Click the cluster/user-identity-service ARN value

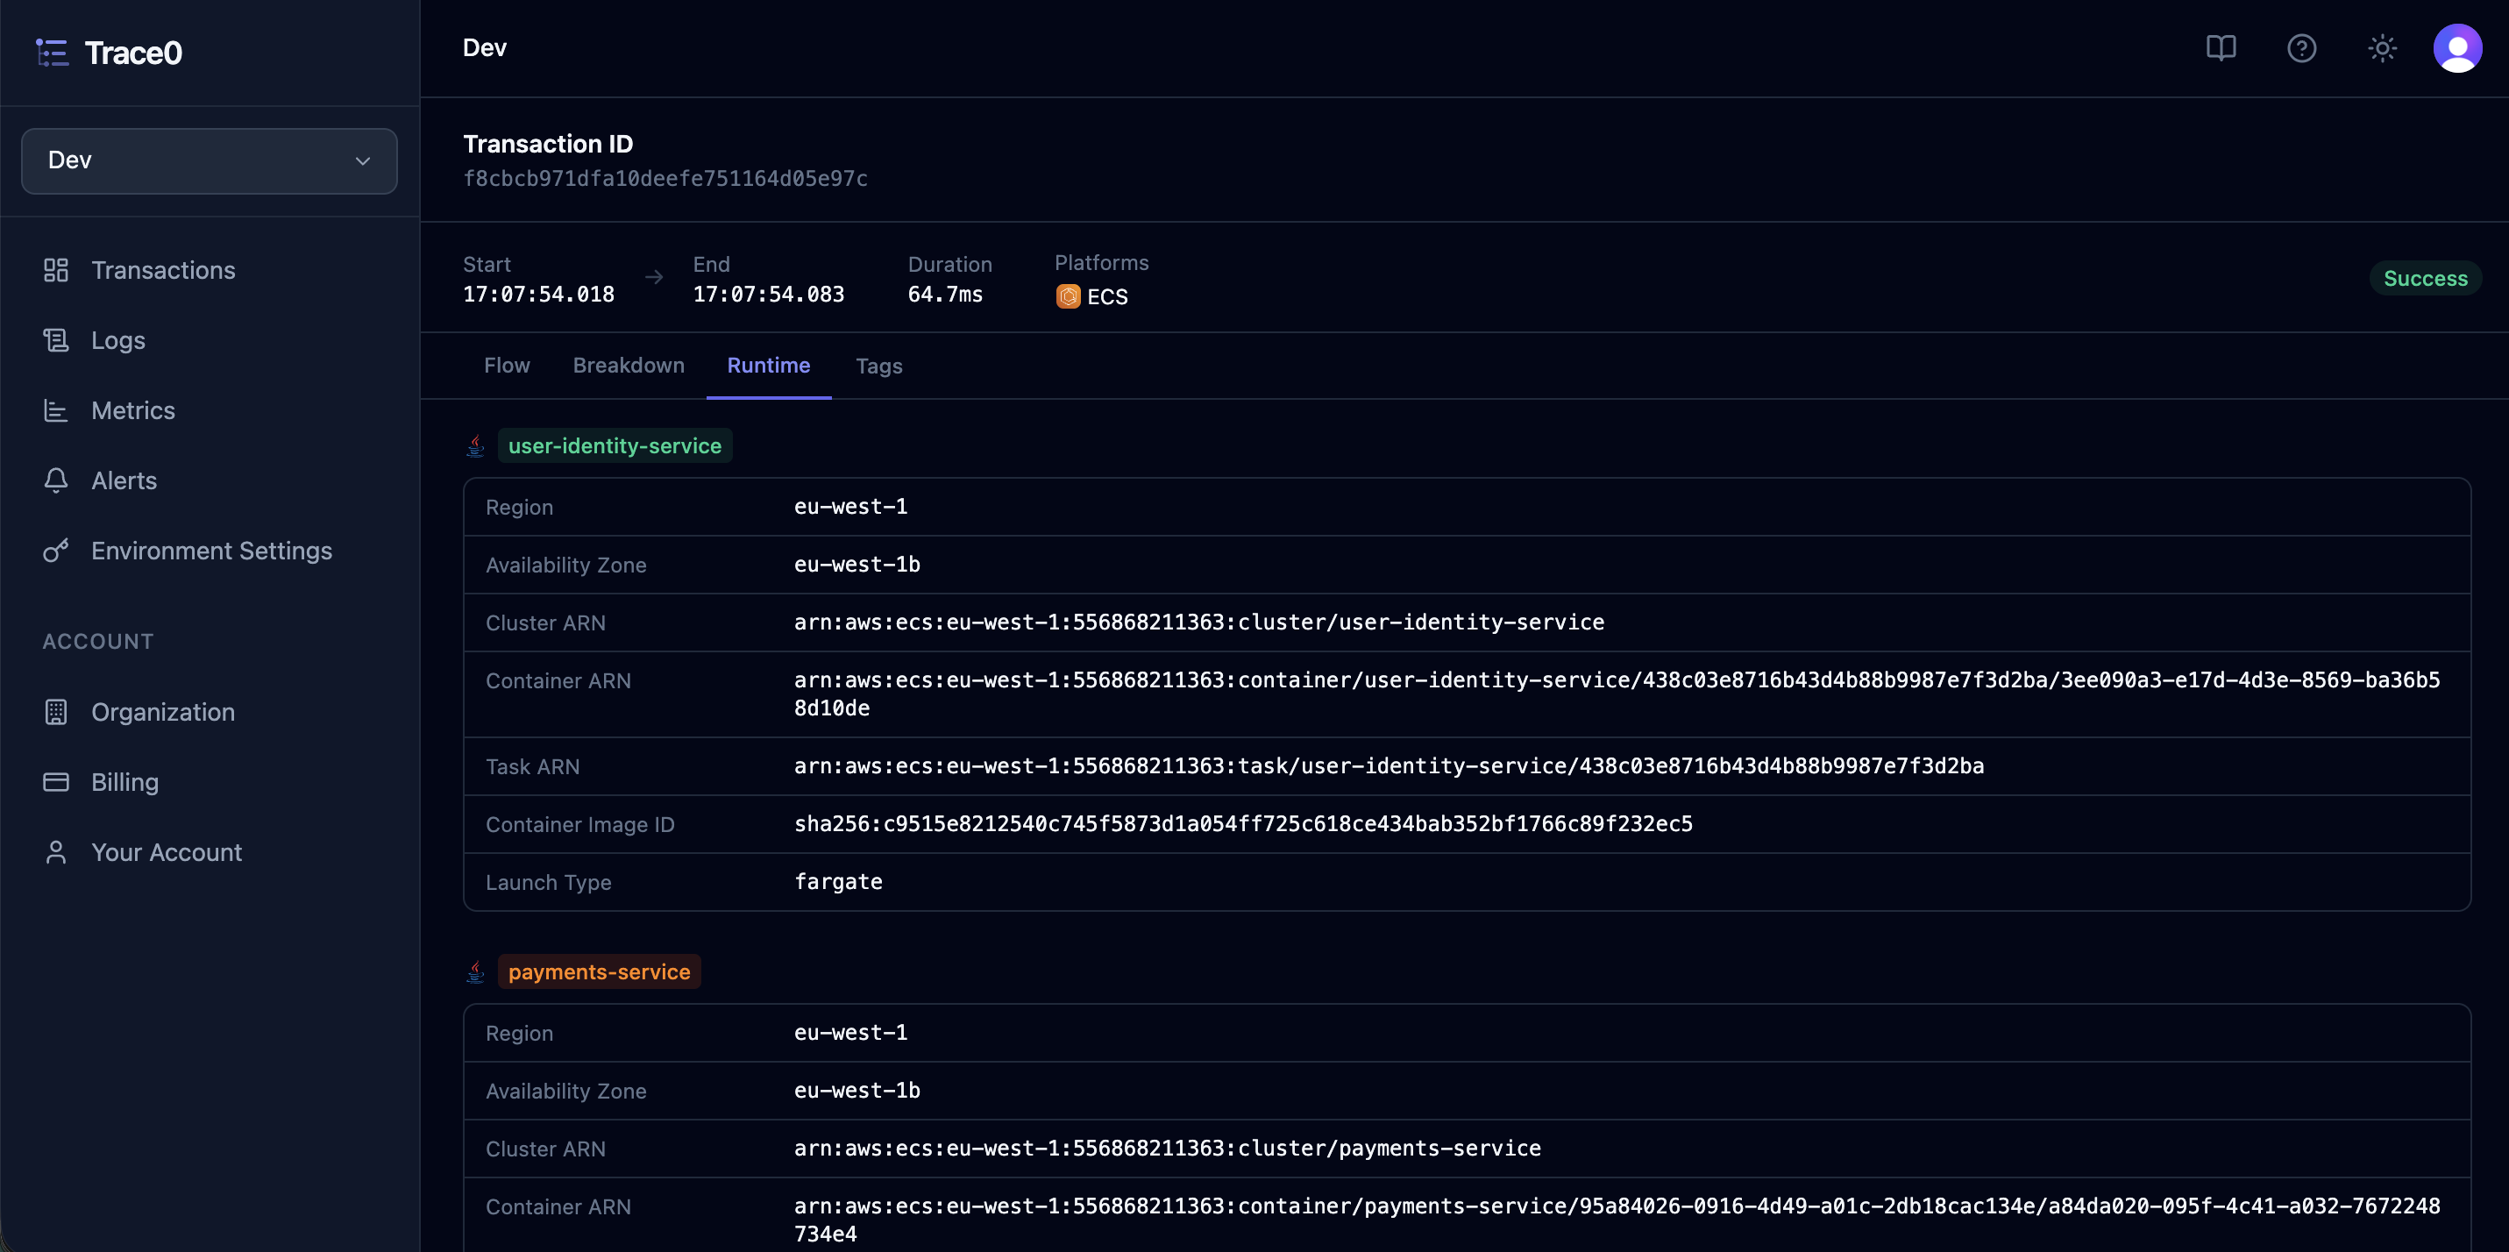[1199, 622]
